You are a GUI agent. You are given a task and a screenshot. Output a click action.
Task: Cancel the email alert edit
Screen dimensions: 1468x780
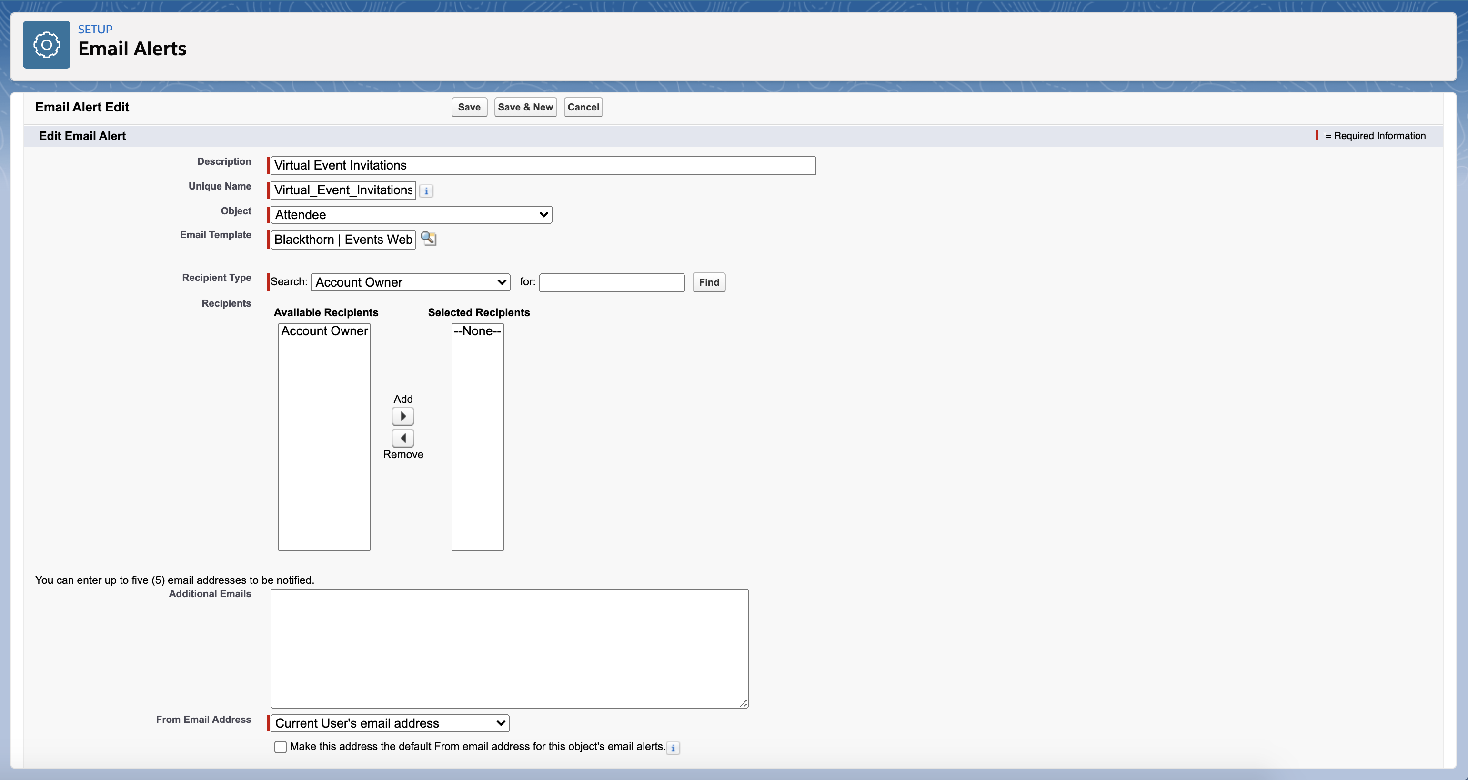click(x=583, y=107)
